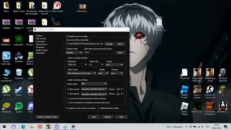Open the Фото folder on desktop

click(6, 7)
